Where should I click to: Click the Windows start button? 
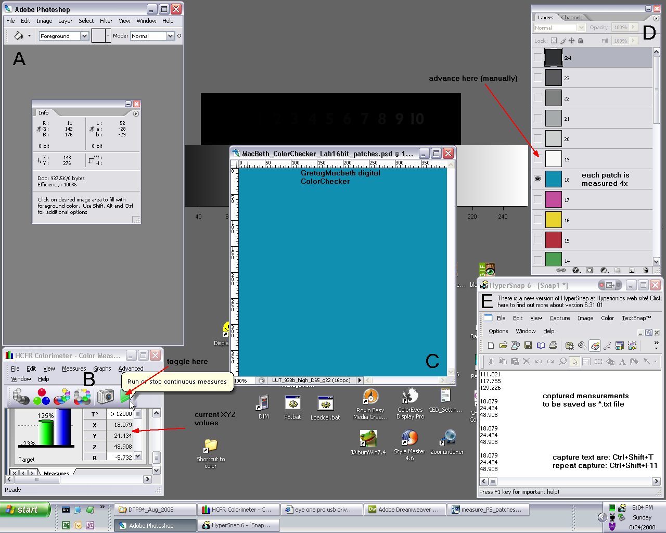[25, 510]
